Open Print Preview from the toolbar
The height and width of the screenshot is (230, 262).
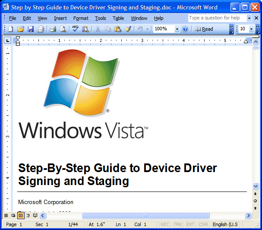(63, 29)
